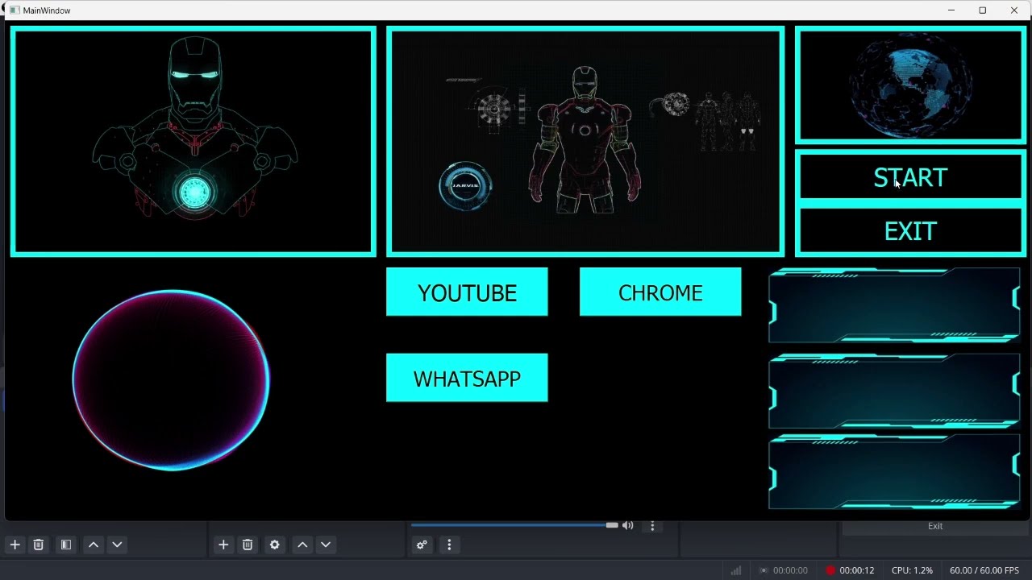The height and width of the screenshot is (580, 1032).
Task: Open advanced audio properties gears icon
Action: [422, 545]
